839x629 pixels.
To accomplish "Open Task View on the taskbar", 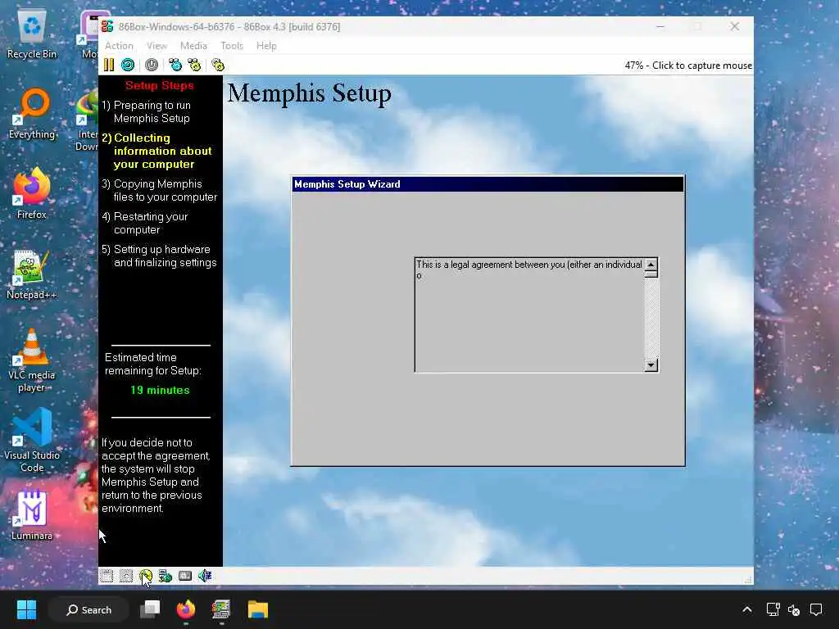I will [150, 609].
